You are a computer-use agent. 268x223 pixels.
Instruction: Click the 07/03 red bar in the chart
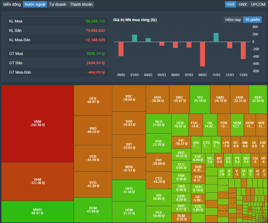tap(189, 45)
